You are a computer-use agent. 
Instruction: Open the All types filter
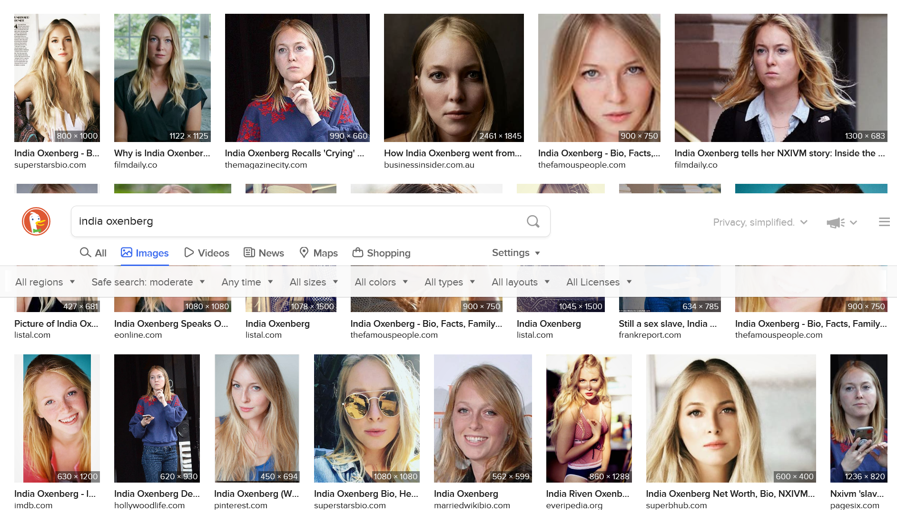(450, 282)
